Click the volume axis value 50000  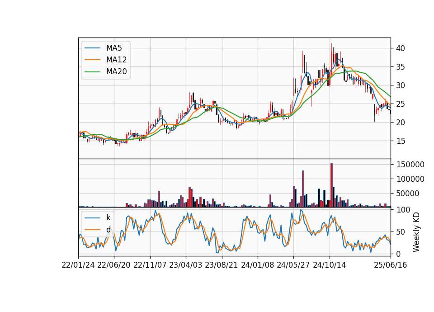408,193
